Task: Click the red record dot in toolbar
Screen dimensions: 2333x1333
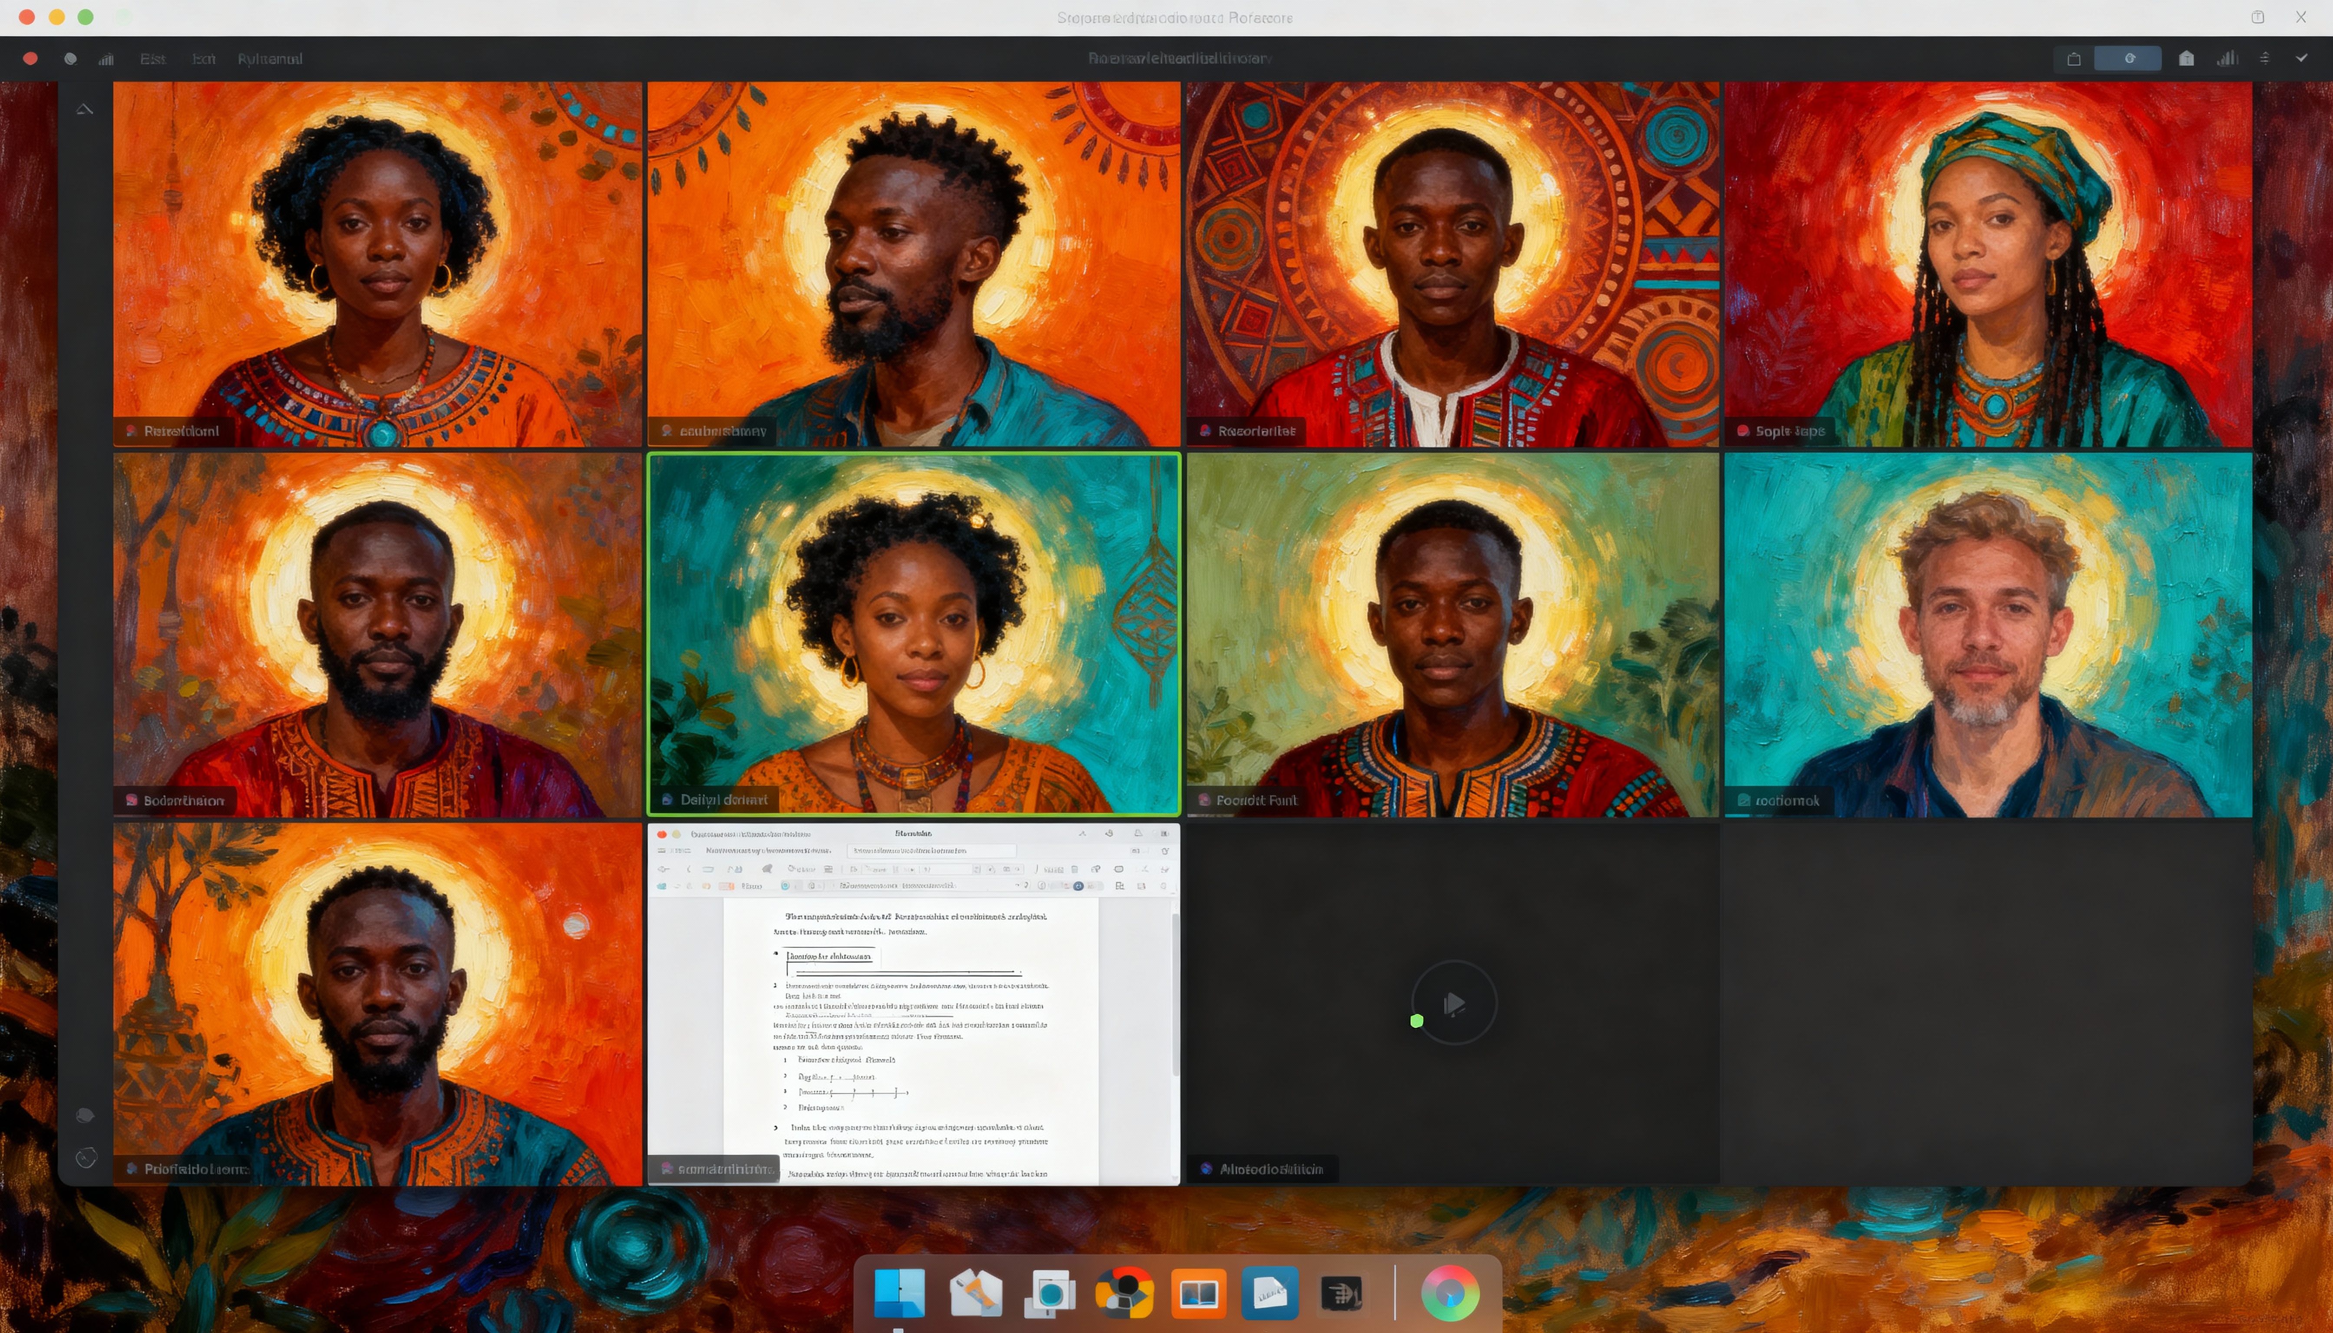Action: coord(30,59)
